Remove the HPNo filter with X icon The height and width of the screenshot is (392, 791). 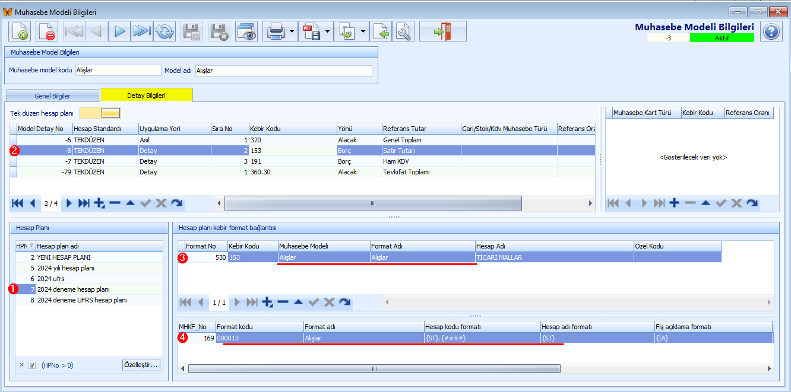[21, 365]
